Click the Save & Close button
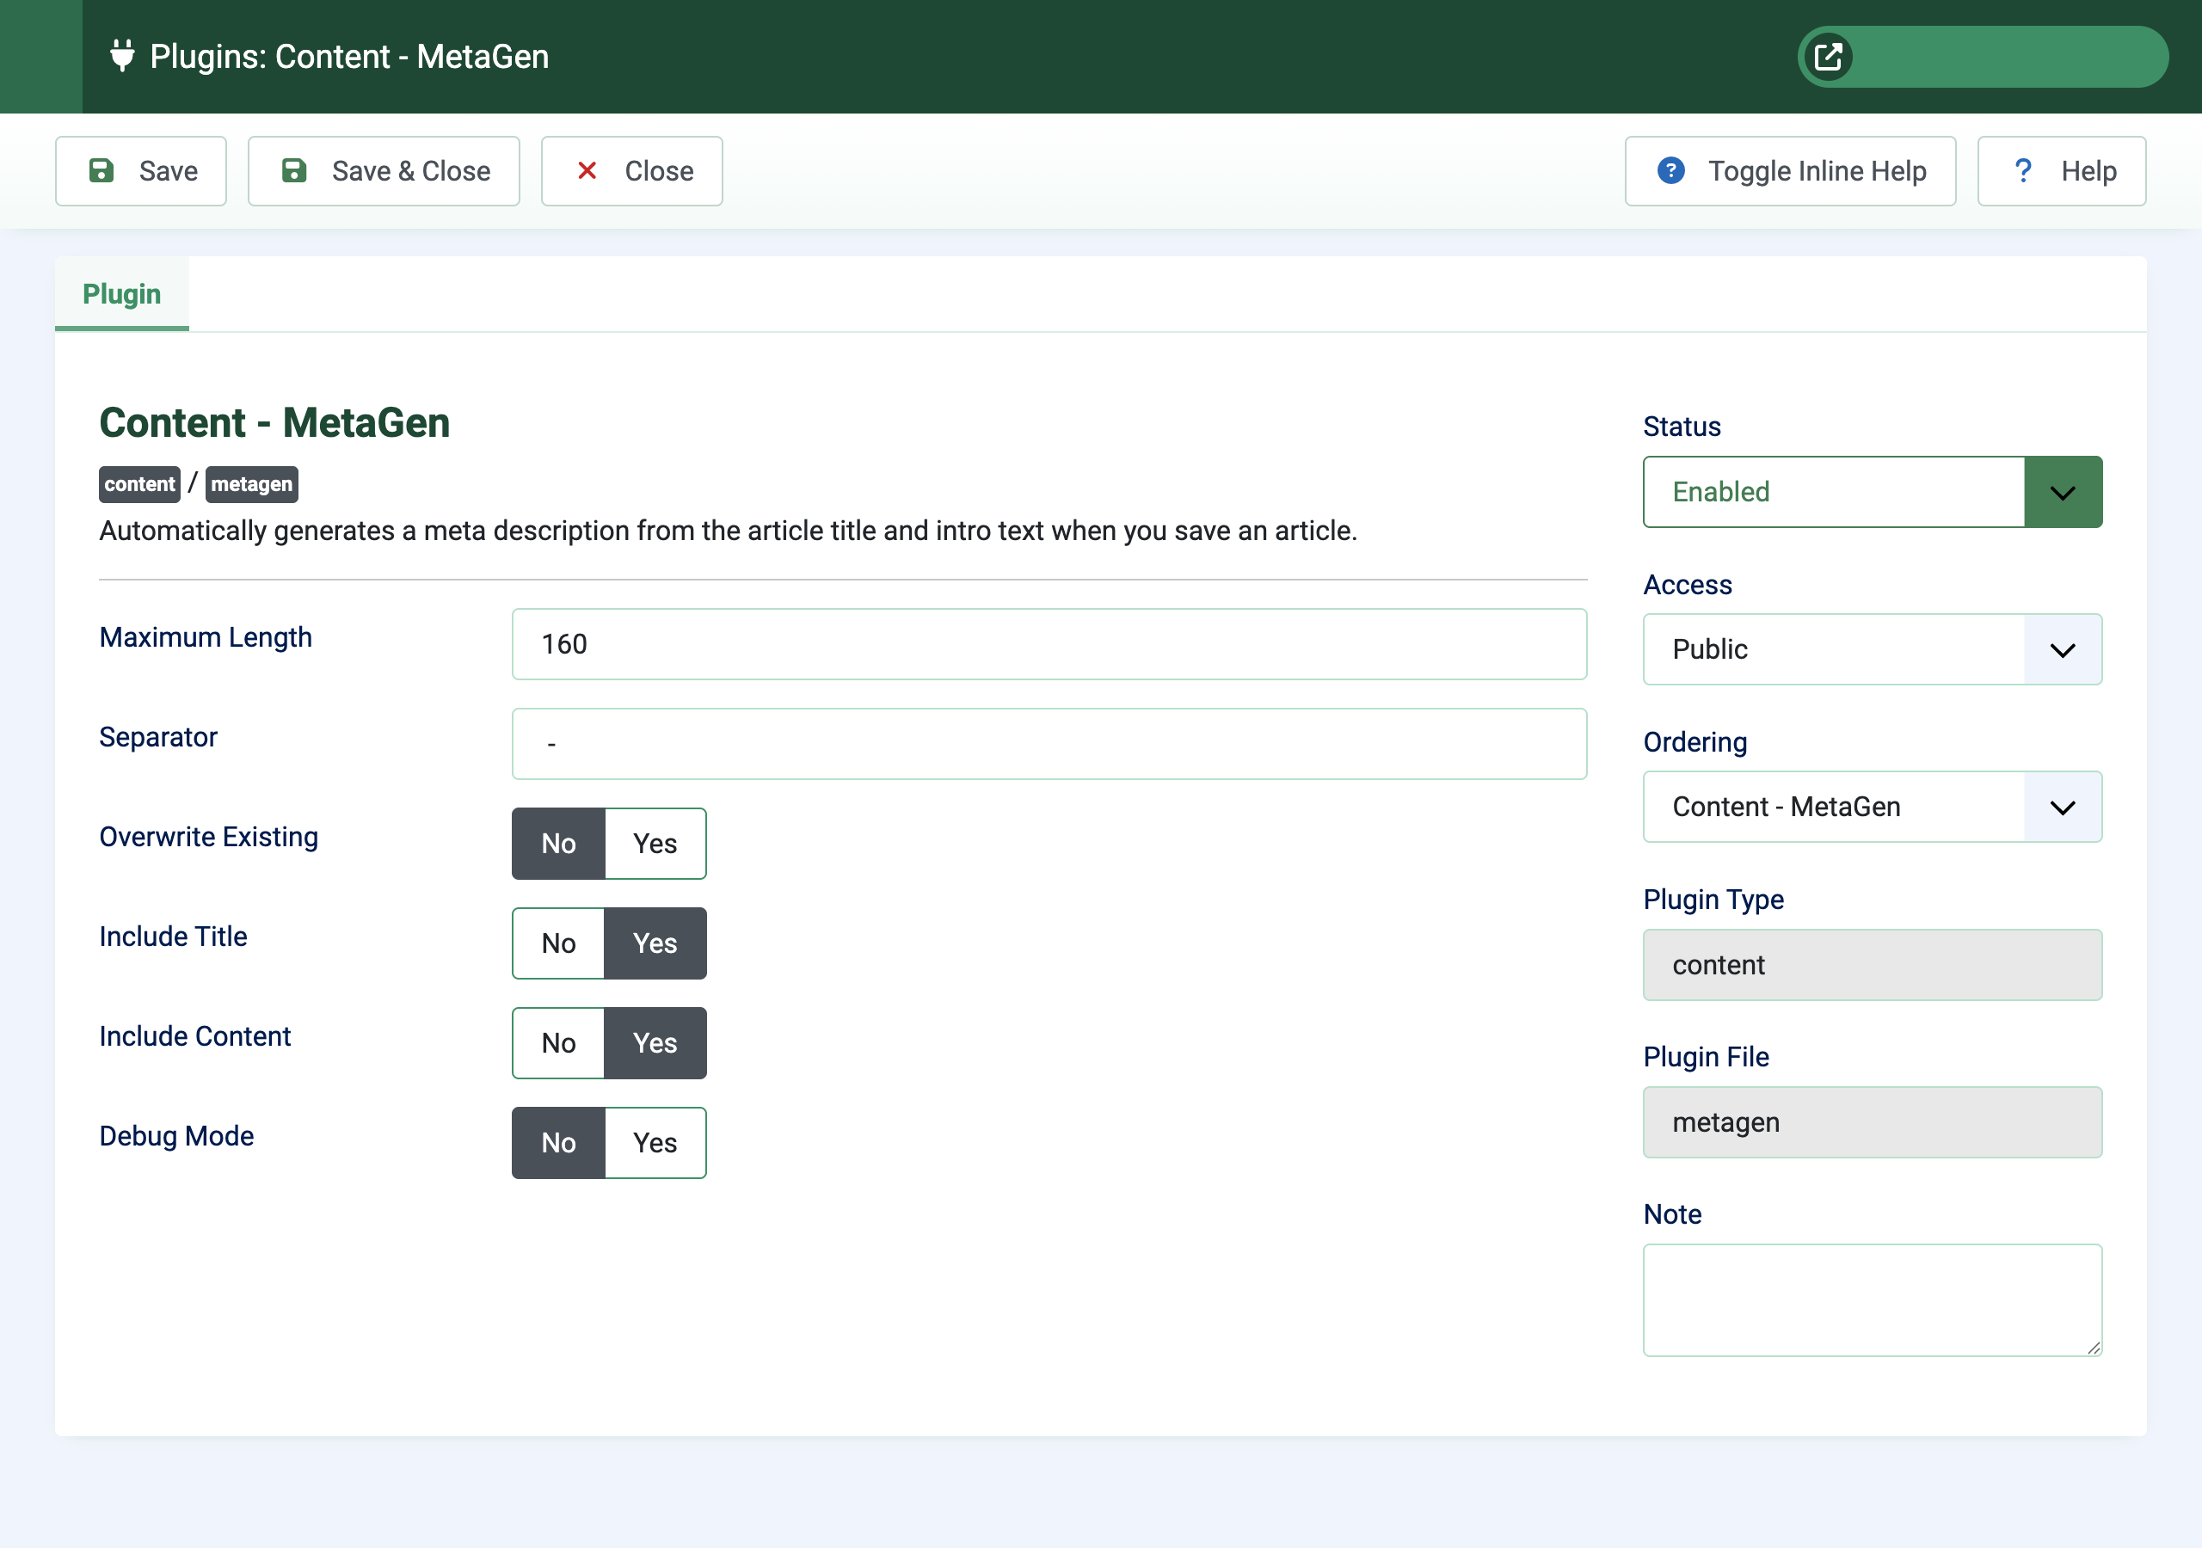The width and height of the screenshot is (2202, 1548). click(383, 169)
